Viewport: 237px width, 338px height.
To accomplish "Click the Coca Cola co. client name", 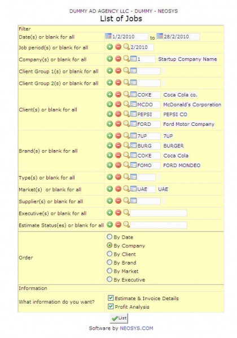I will click(180, 95).
